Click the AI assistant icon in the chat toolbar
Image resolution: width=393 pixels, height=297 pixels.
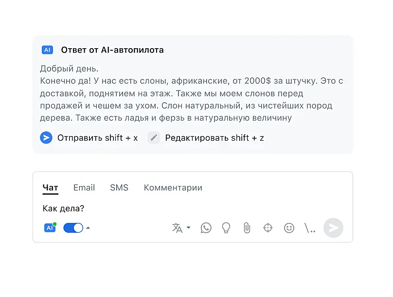50,227
